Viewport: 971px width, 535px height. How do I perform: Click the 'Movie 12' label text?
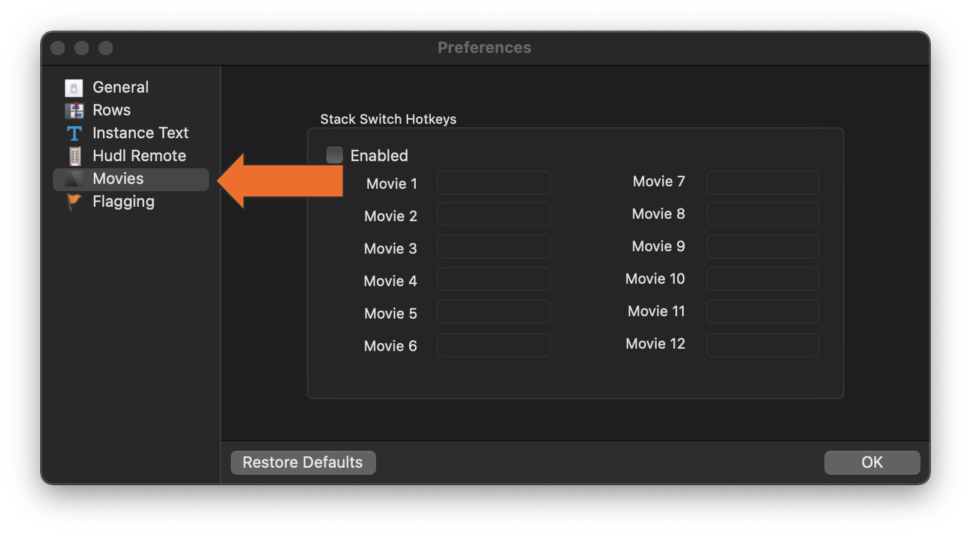coord(656,344)
